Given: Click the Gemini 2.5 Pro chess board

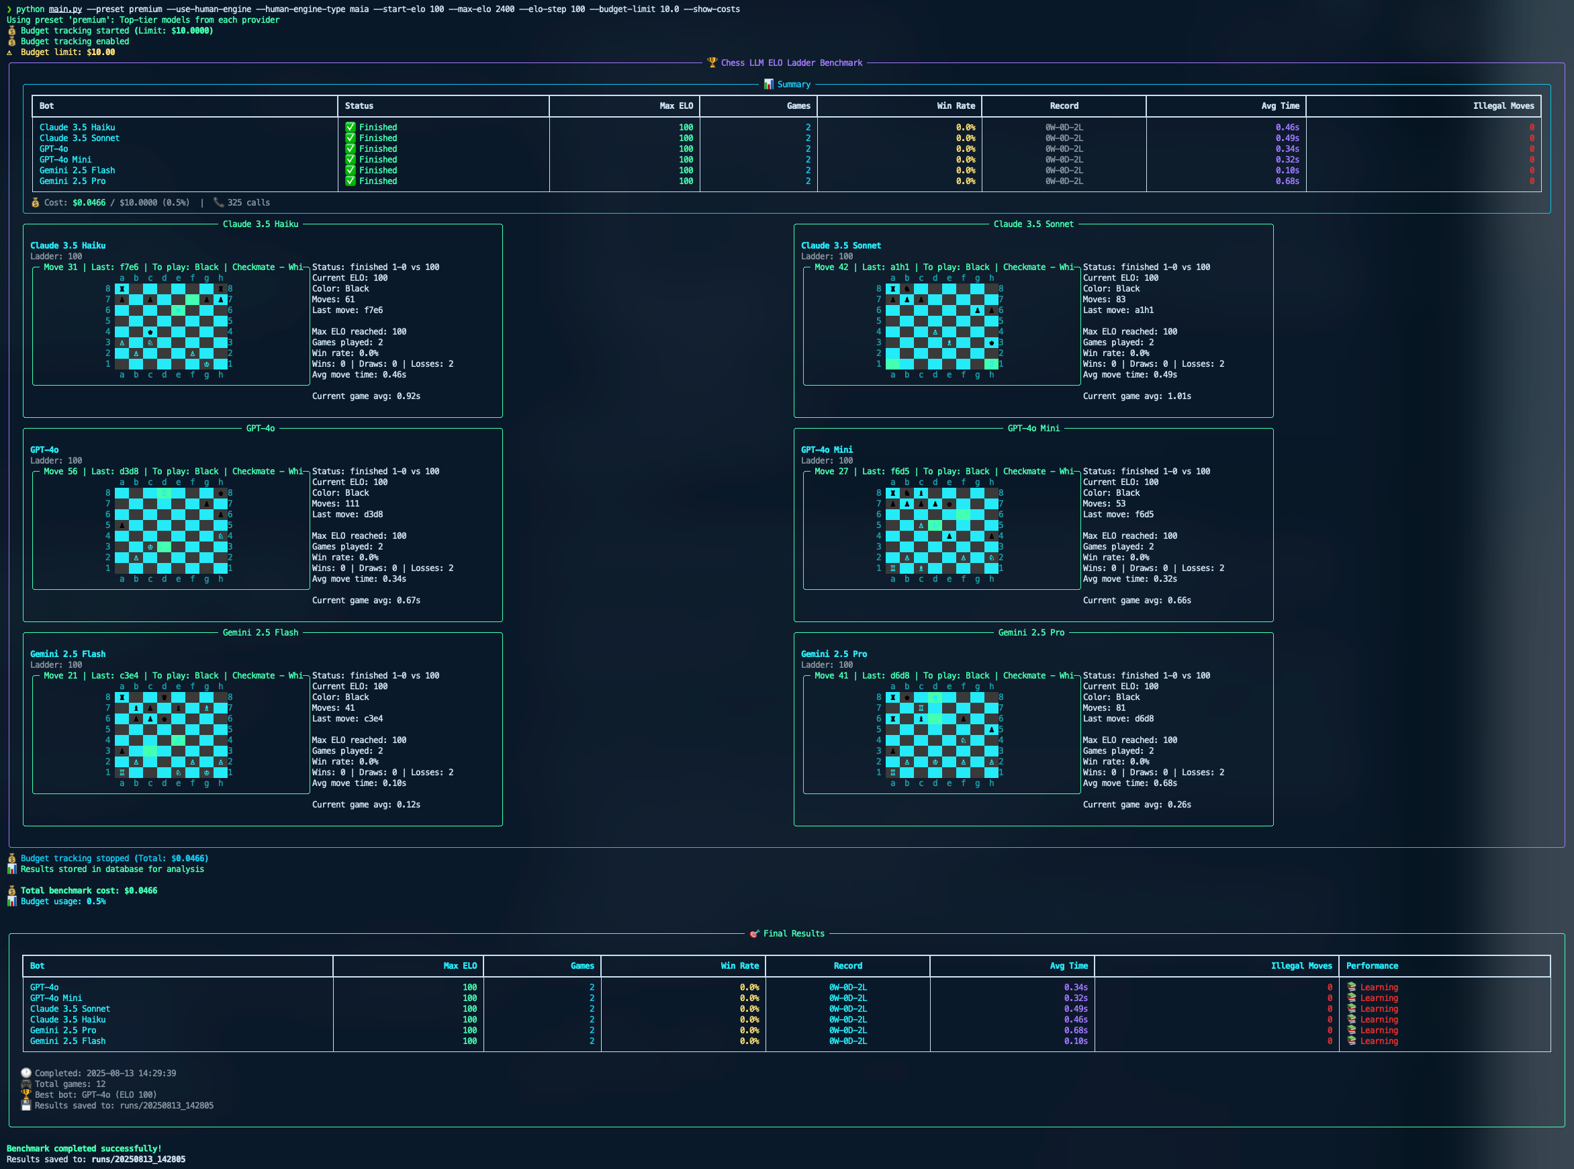Looking at the screenshot, I should point(941,734).
